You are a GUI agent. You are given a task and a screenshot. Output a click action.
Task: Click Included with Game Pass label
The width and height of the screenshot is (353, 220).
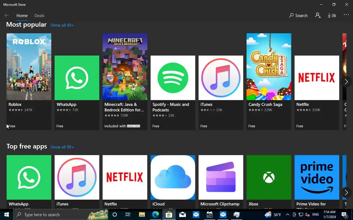click(122, 126)
